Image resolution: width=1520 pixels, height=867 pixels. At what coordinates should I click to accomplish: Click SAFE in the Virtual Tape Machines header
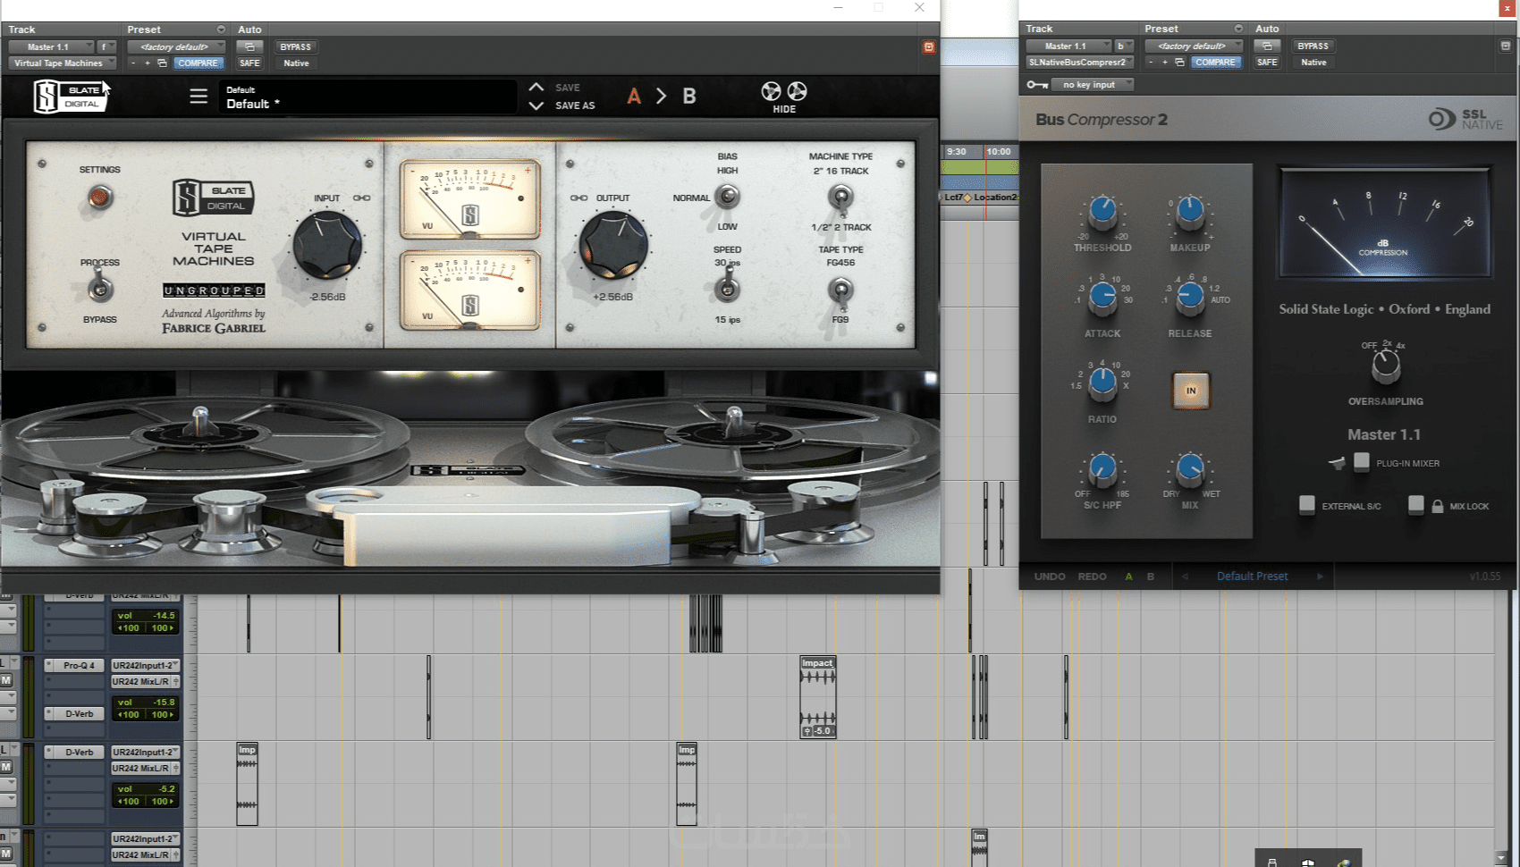pyautogui.click(x=249, y=63)
